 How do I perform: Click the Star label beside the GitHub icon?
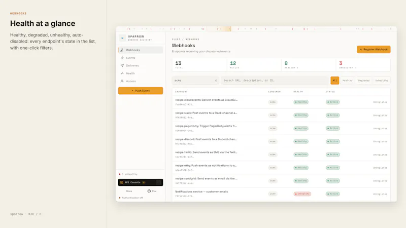(154, 191)
